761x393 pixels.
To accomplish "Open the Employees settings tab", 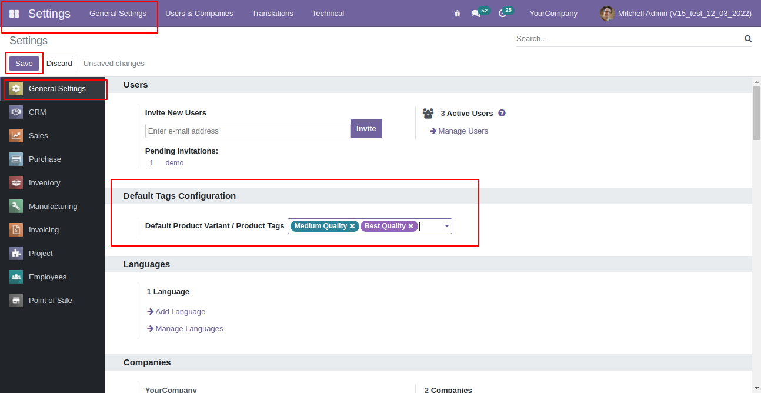I will (x=52, y=277).
